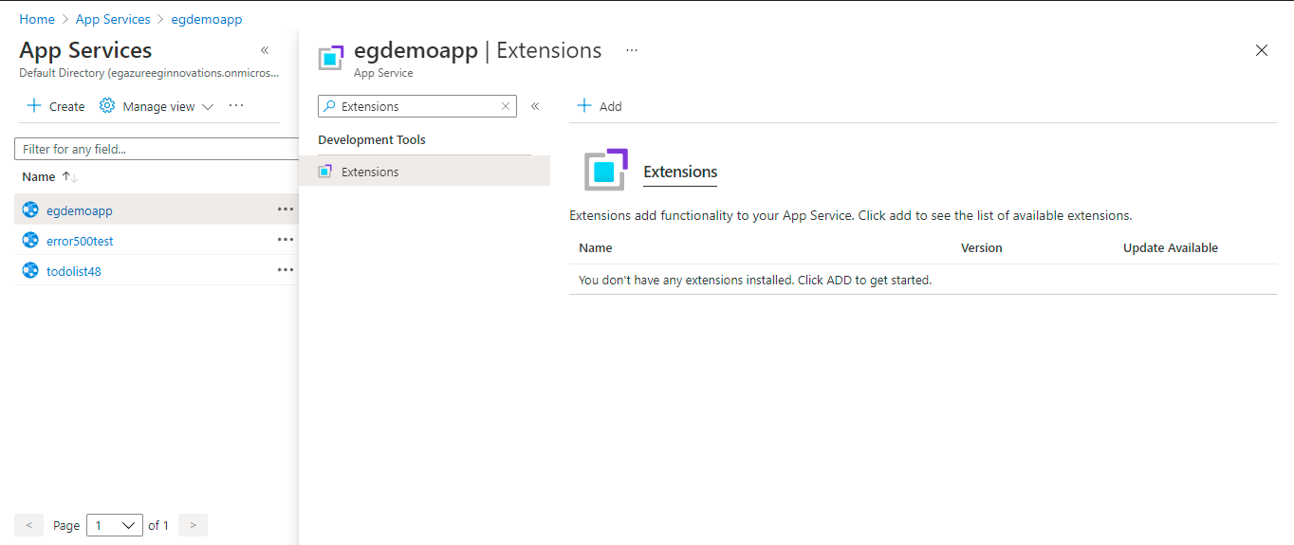Go to the next page of results
Viewport: 1294px width, 545px height.
[193, 525]
